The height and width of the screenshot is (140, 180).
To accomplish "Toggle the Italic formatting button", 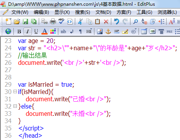I will tap(28, 31).
